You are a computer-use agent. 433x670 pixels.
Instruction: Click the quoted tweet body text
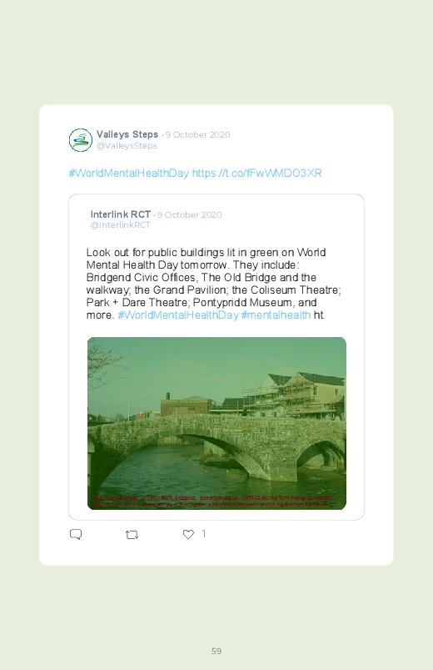point(213,284)
